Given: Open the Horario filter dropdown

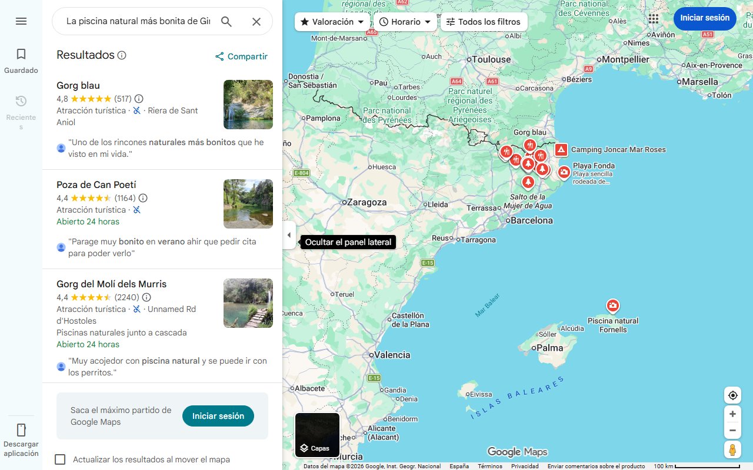Looking at the screenshot, I should pos(405,21).
